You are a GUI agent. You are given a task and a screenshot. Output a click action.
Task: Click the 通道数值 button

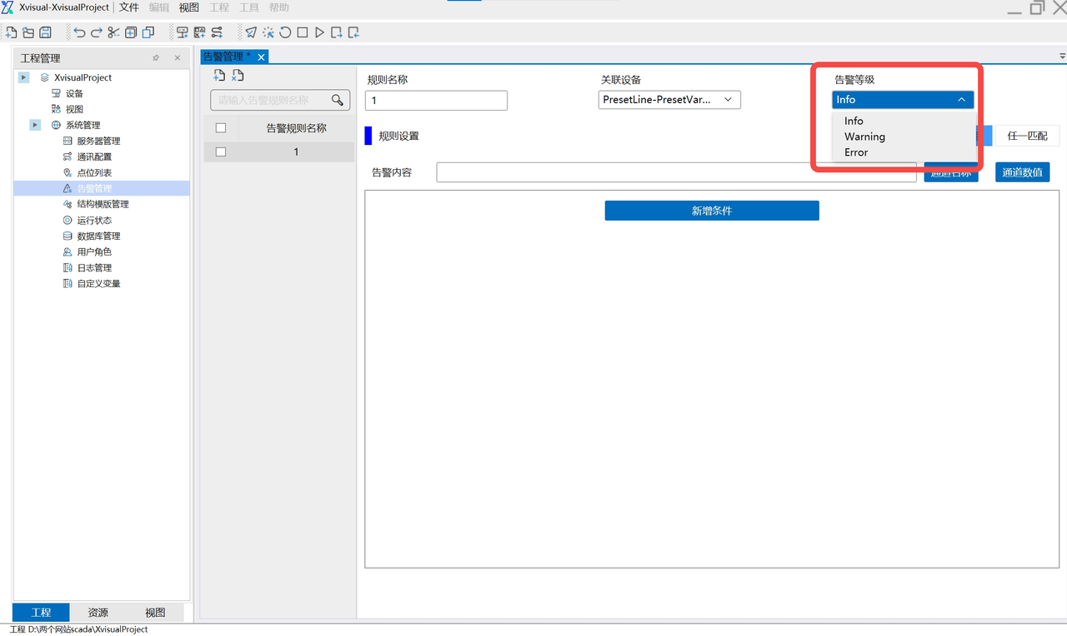[x=1022, y=172]
